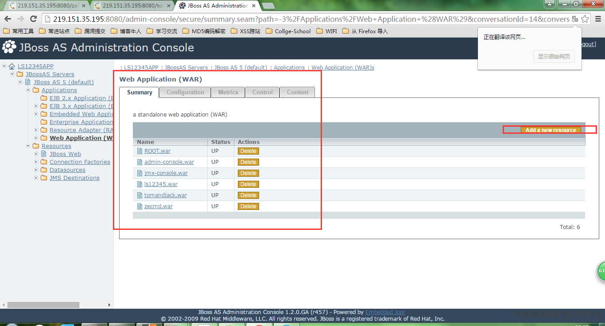Delete the jmx-console.war application
605x326 pixels.
point(248,173)
